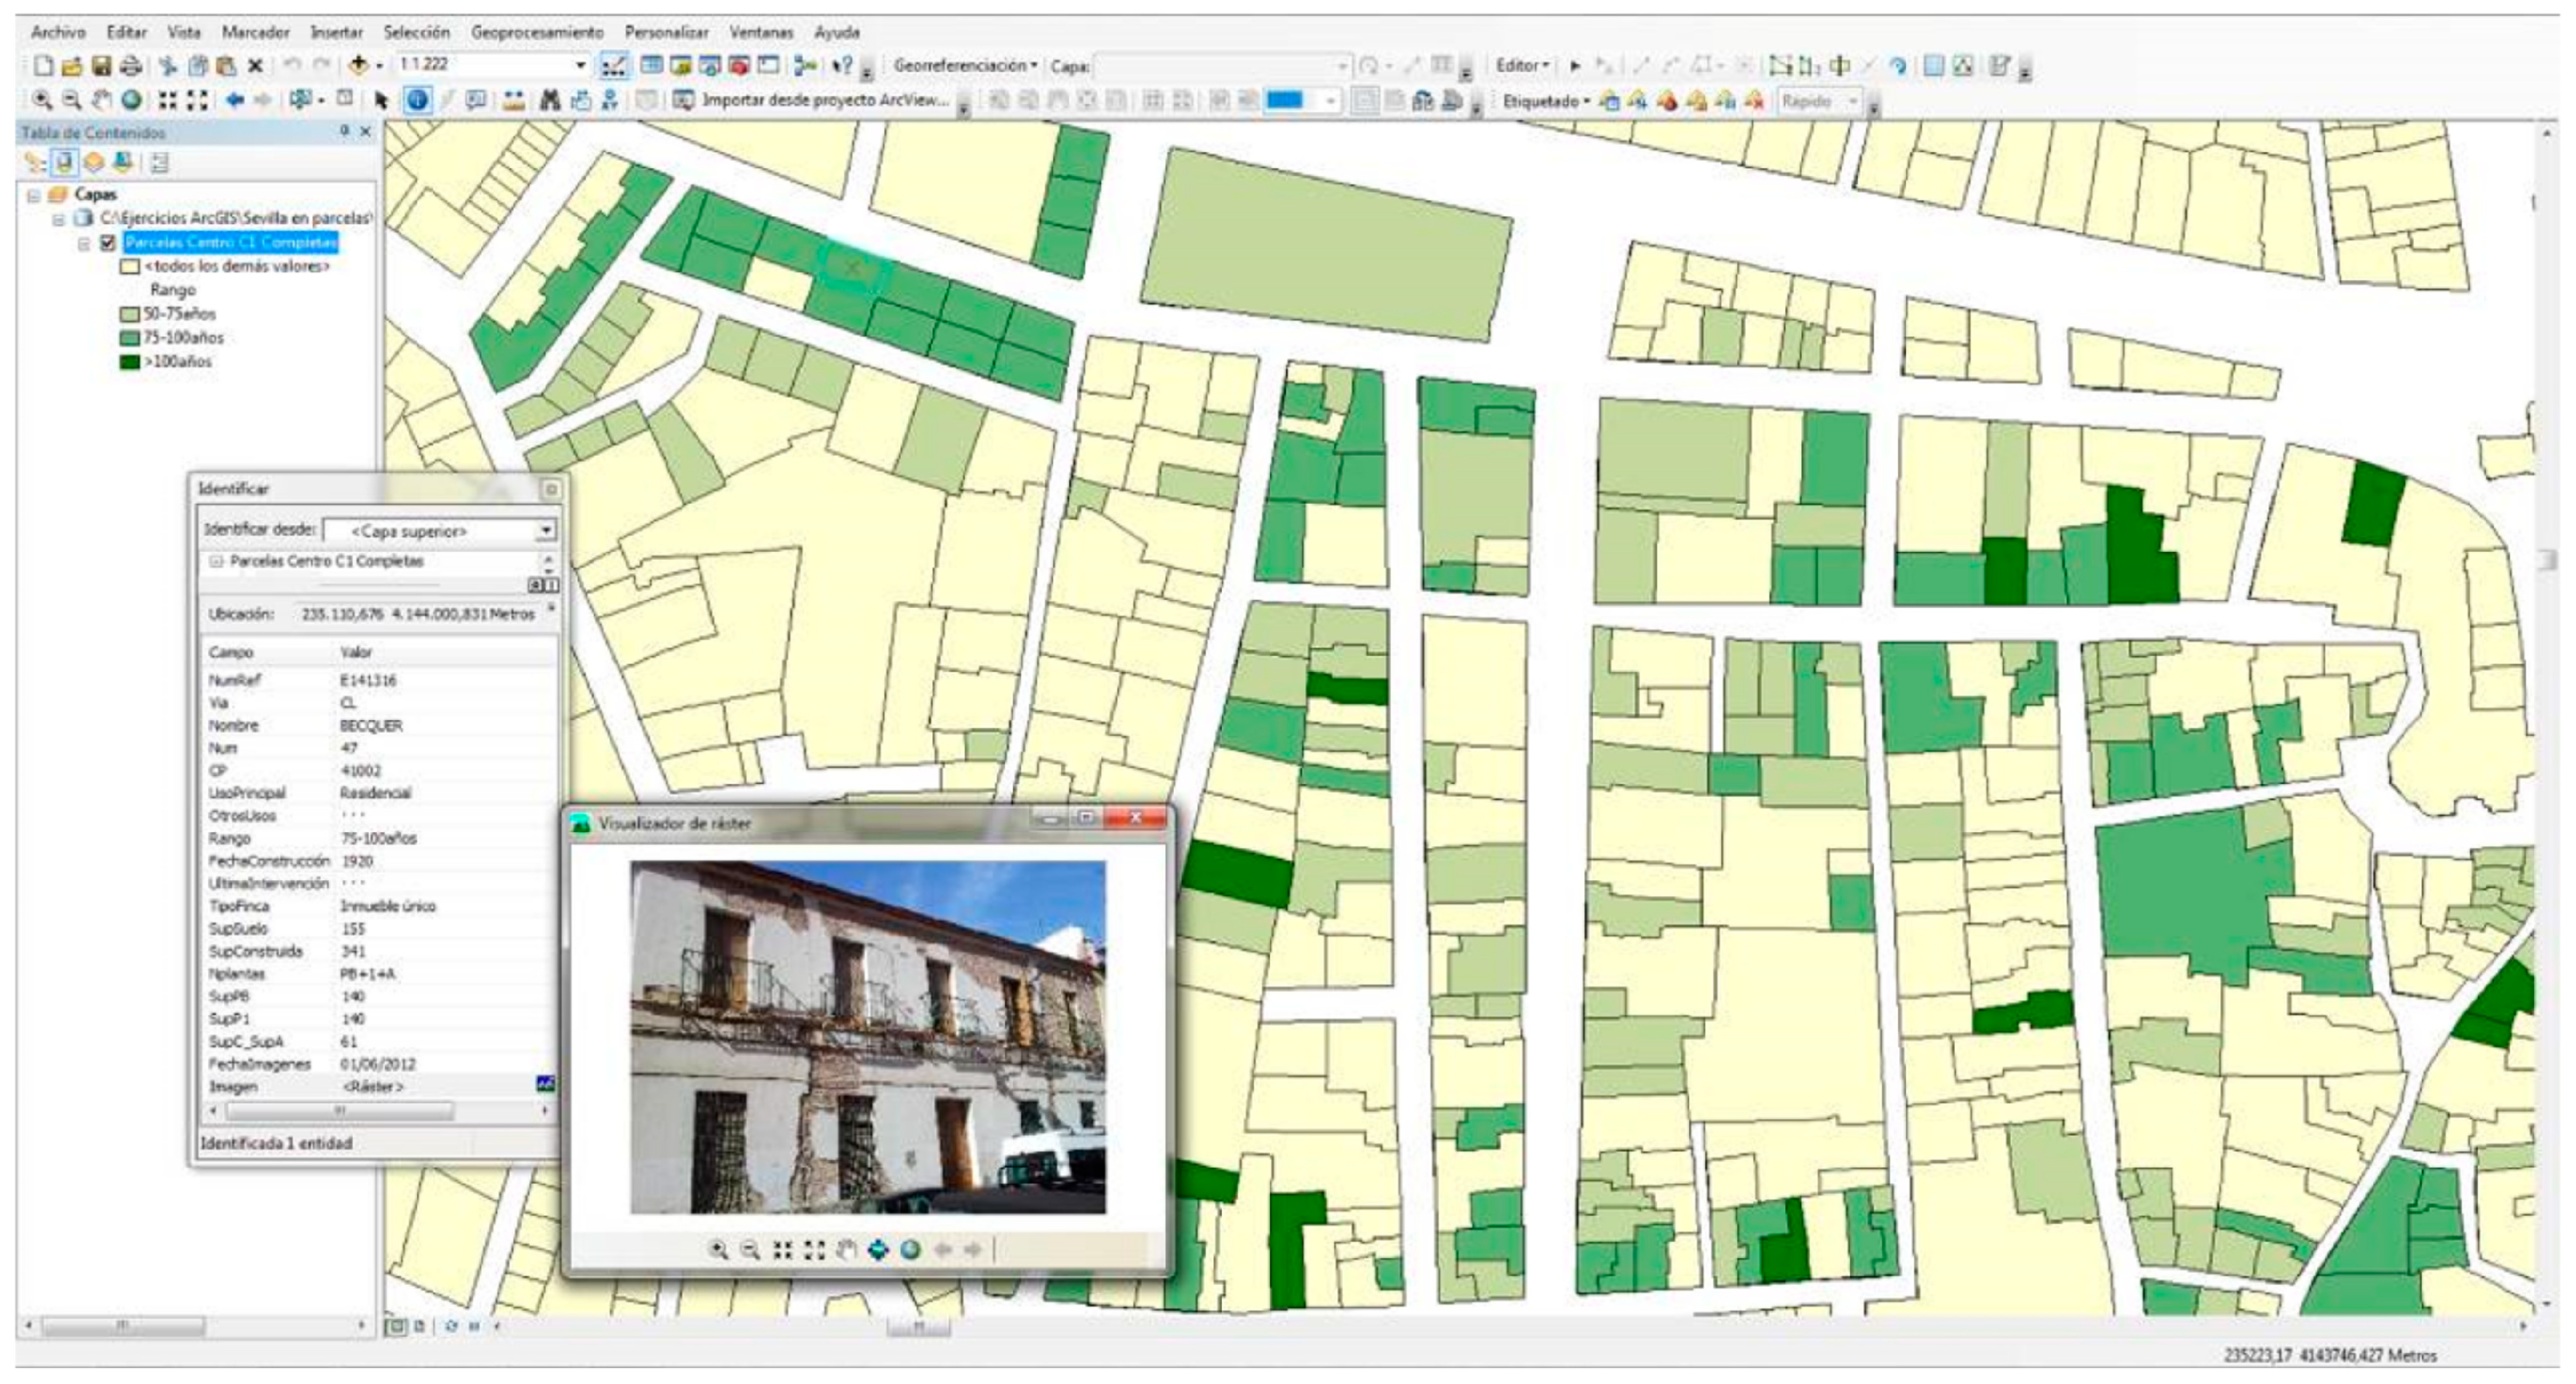This screenshot has width=2576, height=1384.
Task: Zoom in within the raster viewer
Action: (718, 1249)
